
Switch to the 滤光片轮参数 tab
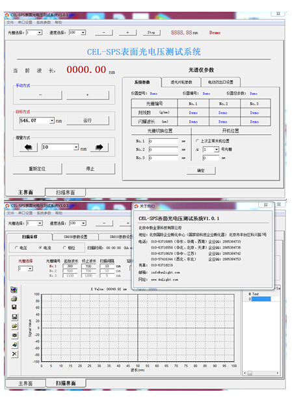pyautogui.click(x=181, y=82)
